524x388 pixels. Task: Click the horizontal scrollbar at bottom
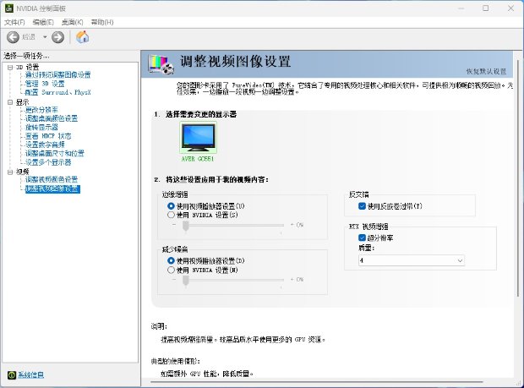(317, 381)
